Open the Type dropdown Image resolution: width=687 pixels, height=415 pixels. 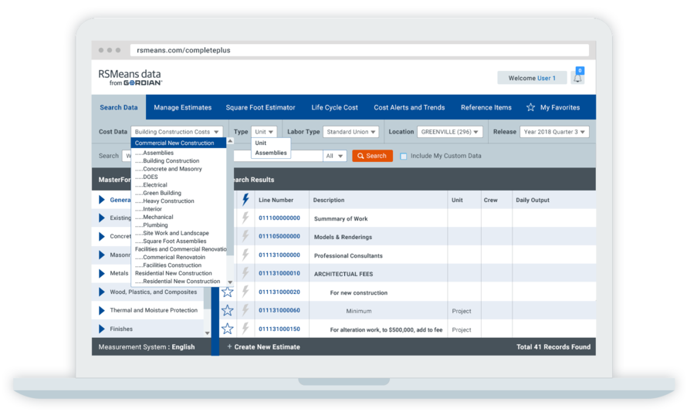click(264, 132)
